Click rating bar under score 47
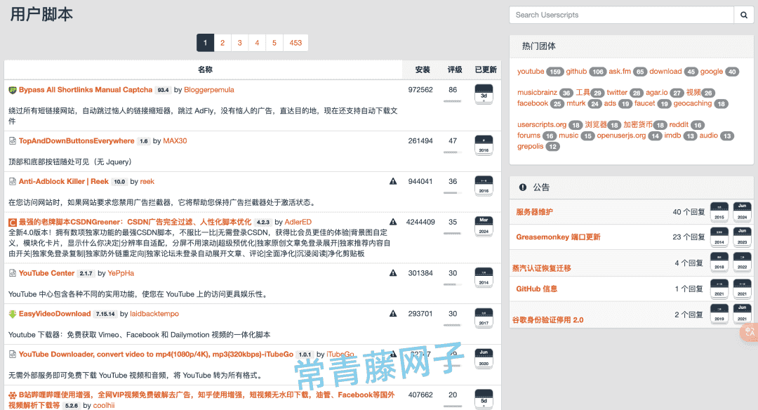Viewport: 758px width, 410px height. tap(453, 152)
